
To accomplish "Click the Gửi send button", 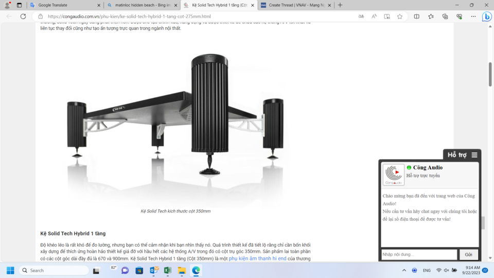I will [x=468, y=254].
